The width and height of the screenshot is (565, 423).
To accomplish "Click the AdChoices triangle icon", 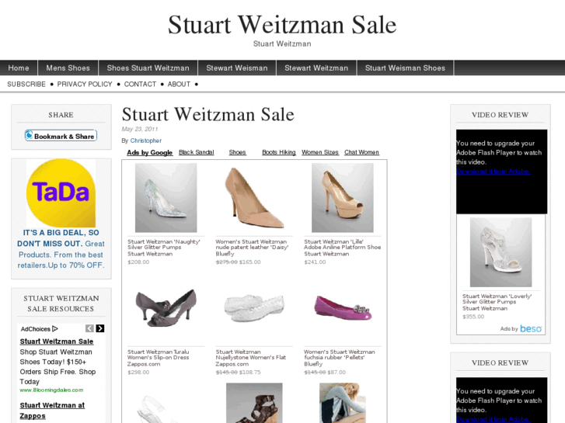I will (x=54, y=328).
